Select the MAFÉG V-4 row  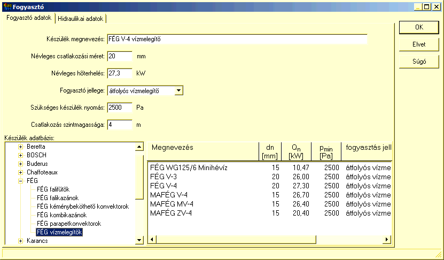pos(270,195)
